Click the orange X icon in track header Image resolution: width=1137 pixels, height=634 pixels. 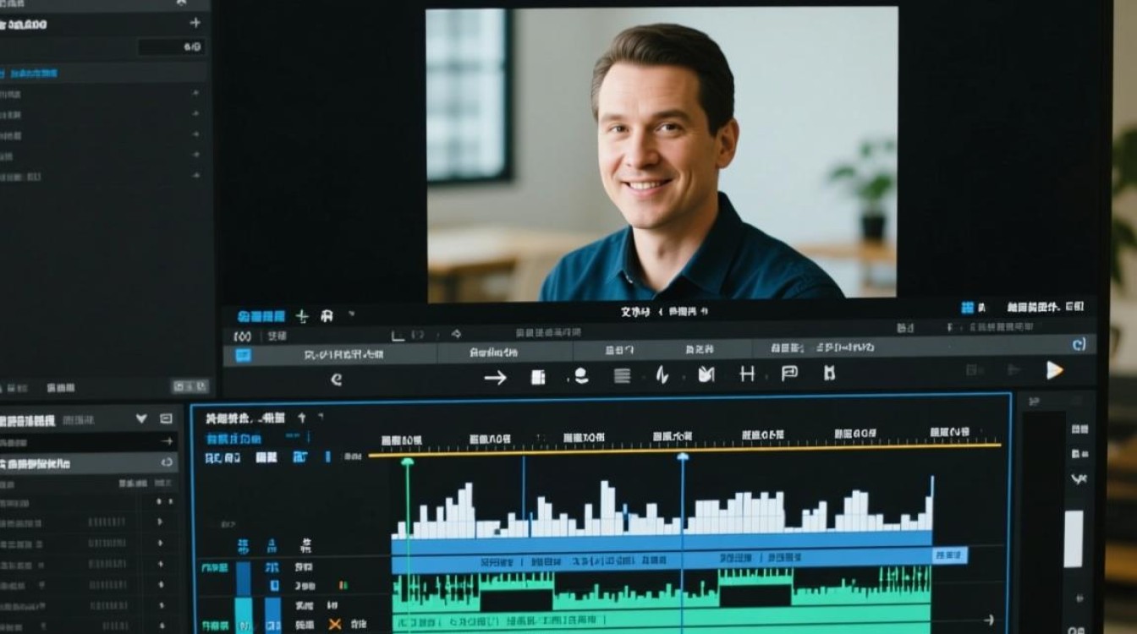pyautogui.click(x=334, y=624)
